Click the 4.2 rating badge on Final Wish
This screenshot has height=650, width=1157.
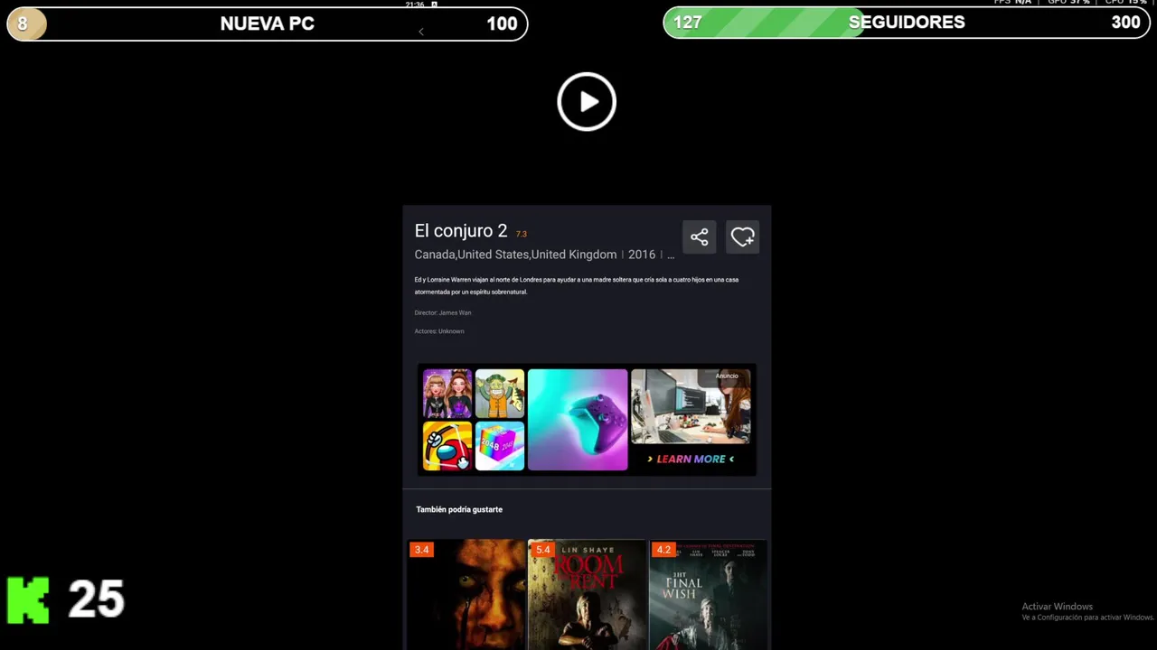click(663, 549)
